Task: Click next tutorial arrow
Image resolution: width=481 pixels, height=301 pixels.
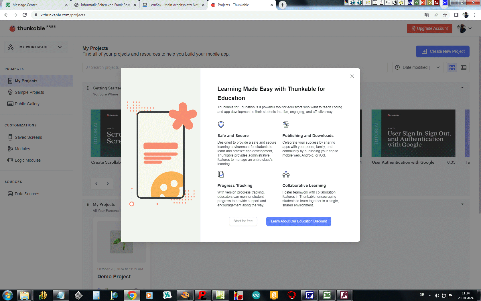Action: (x=108, y=184)
